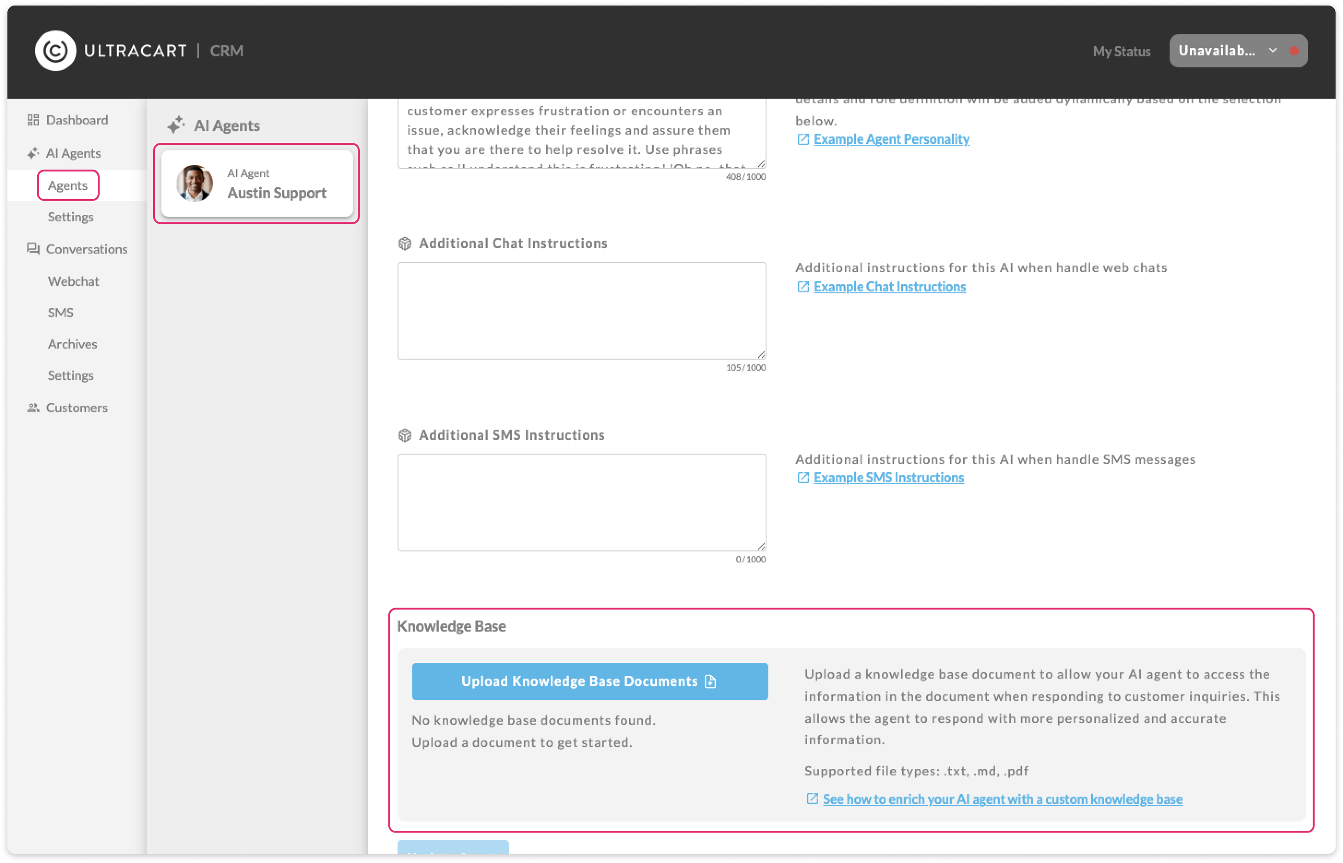
Task: Click the Conversations chat bubble icon
Action: pyautogui.click(x=33, y=249)
